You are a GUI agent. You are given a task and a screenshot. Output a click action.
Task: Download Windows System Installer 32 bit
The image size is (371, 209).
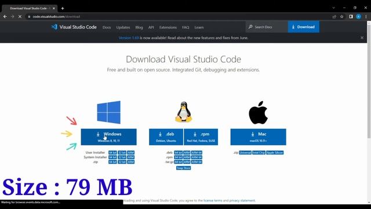pyautogui.click(x=122, y=157)
